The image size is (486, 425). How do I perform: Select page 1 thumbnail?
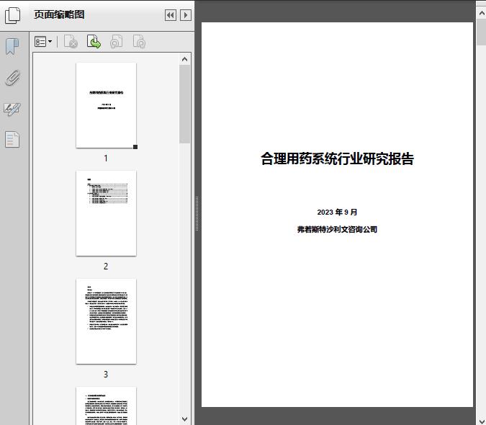pyautogui.click(x=106, y=105)
